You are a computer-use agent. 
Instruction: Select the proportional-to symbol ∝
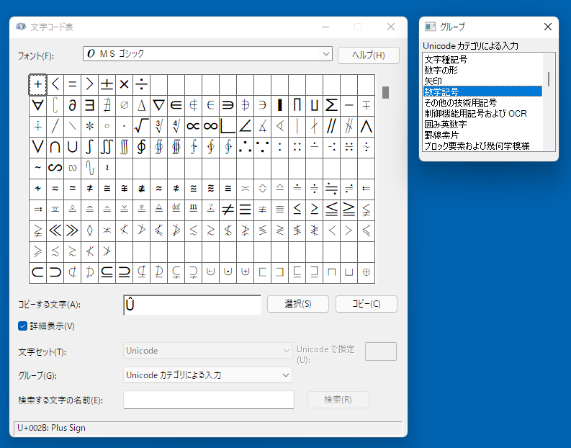click(x=194, y=126)
